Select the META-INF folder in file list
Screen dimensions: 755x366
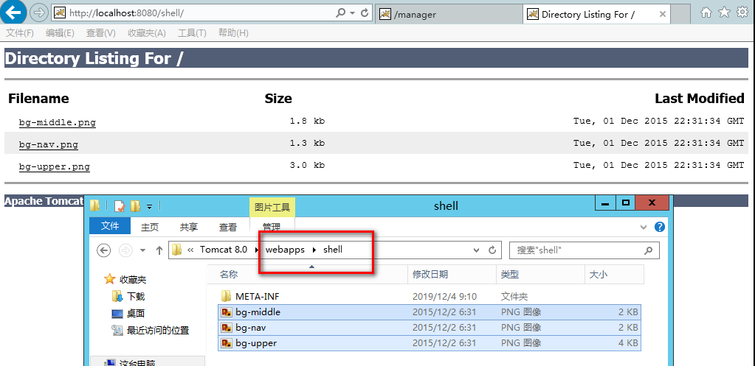click(257, 296)
